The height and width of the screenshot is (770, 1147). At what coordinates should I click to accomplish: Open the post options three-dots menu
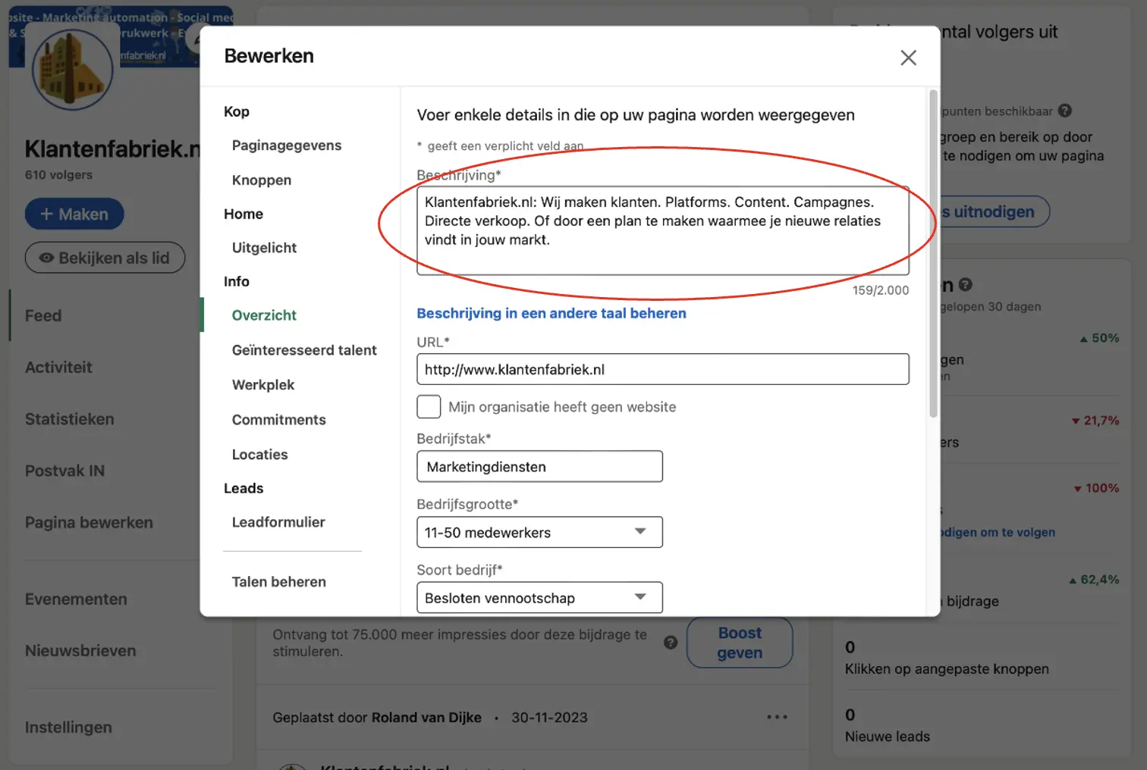[x=777, y=717]
